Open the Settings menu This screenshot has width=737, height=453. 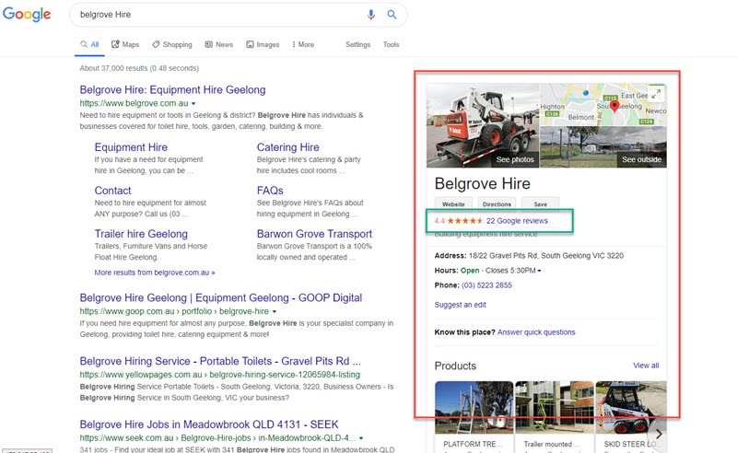(x=357, y=44)
